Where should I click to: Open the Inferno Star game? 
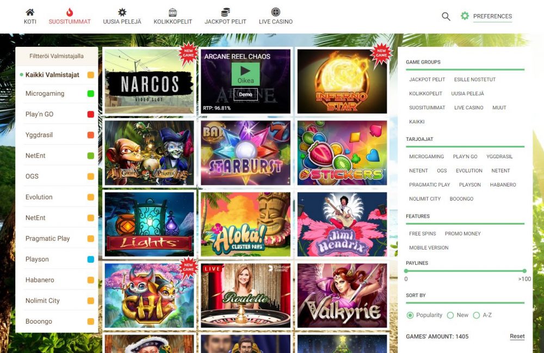click(x=342, y=81)
